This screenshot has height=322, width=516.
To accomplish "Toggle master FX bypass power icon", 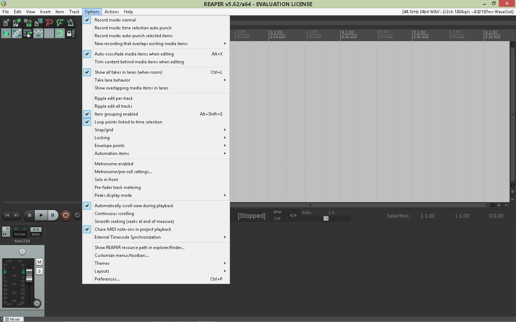I will pos(7,229).
